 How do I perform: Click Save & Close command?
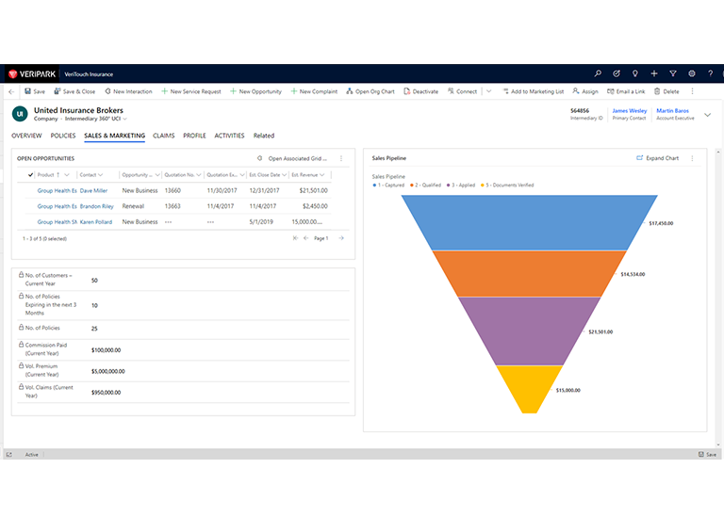click(74, 91)
